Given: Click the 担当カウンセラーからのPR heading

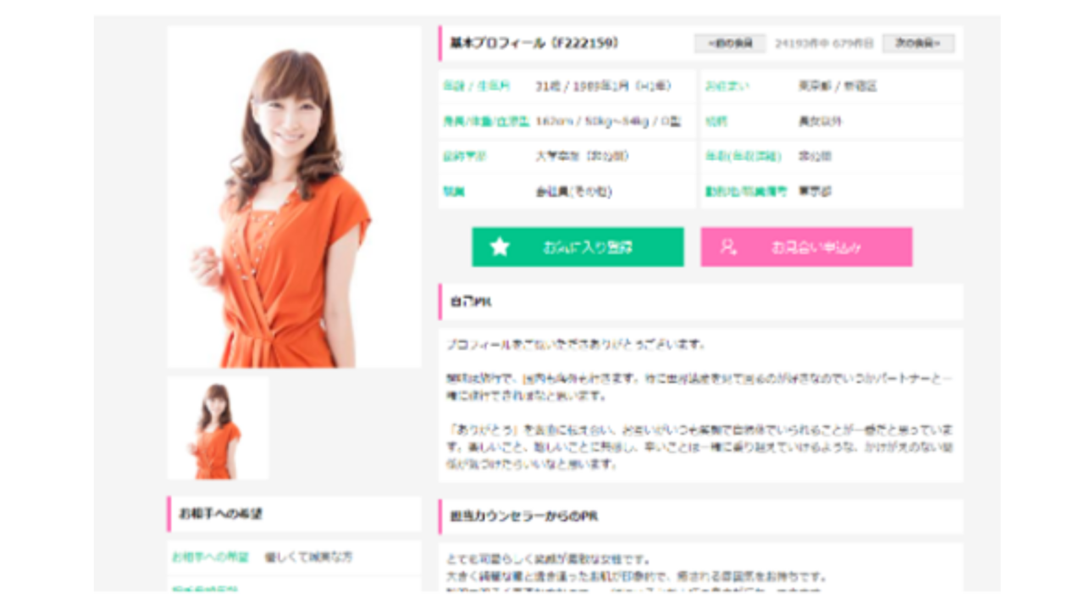Looking at the screenshot, I should (524, 516).
